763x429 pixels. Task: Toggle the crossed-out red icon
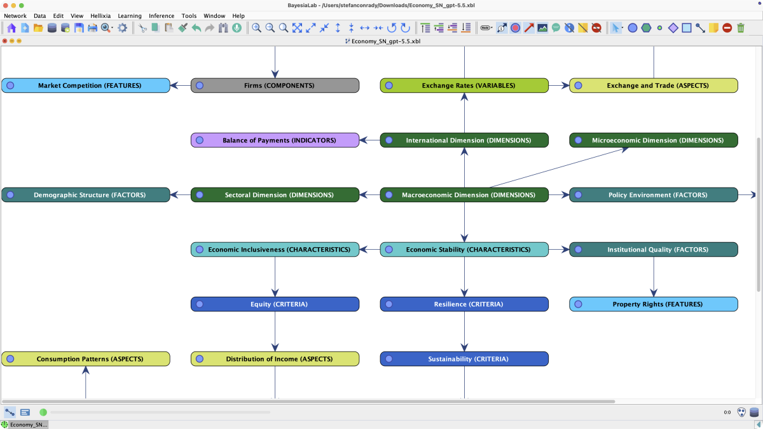(596, 28)
